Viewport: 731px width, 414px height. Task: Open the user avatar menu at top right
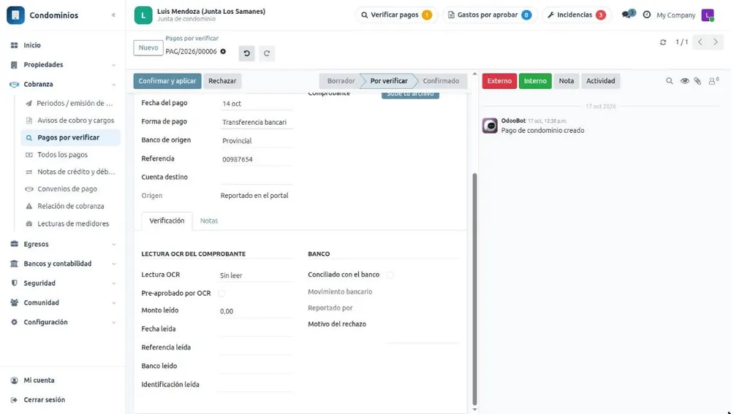708,15
